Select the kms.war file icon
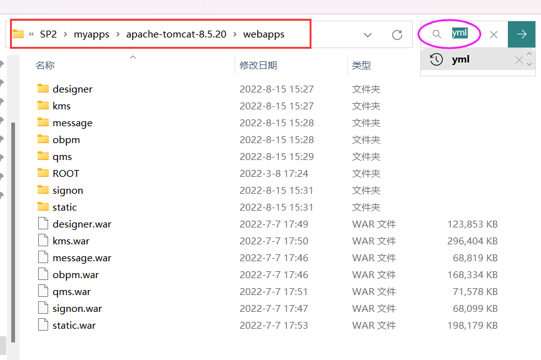Screen dimensions: 541x360 (x=43, y=241)
